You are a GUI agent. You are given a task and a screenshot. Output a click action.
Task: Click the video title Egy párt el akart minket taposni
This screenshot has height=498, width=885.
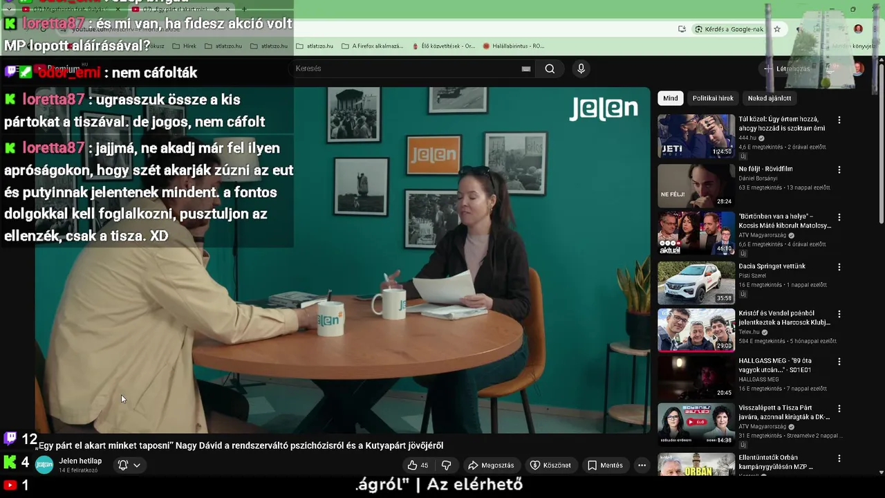[239, 446]
